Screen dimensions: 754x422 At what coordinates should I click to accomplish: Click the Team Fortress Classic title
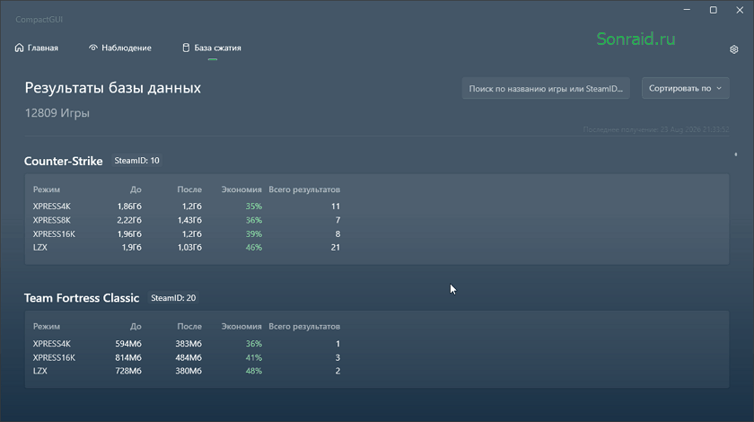(82, 298)
